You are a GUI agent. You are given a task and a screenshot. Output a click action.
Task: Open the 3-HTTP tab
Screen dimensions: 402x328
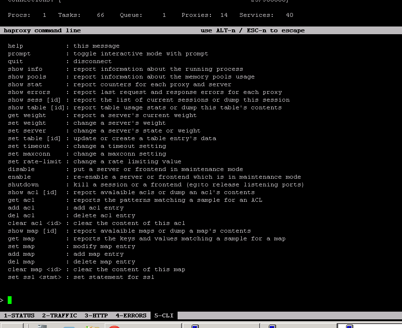pos(96,315)
